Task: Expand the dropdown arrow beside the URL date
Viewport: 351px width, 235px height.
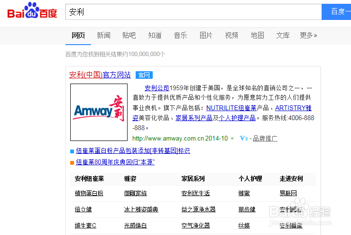Action: (232, 139)
